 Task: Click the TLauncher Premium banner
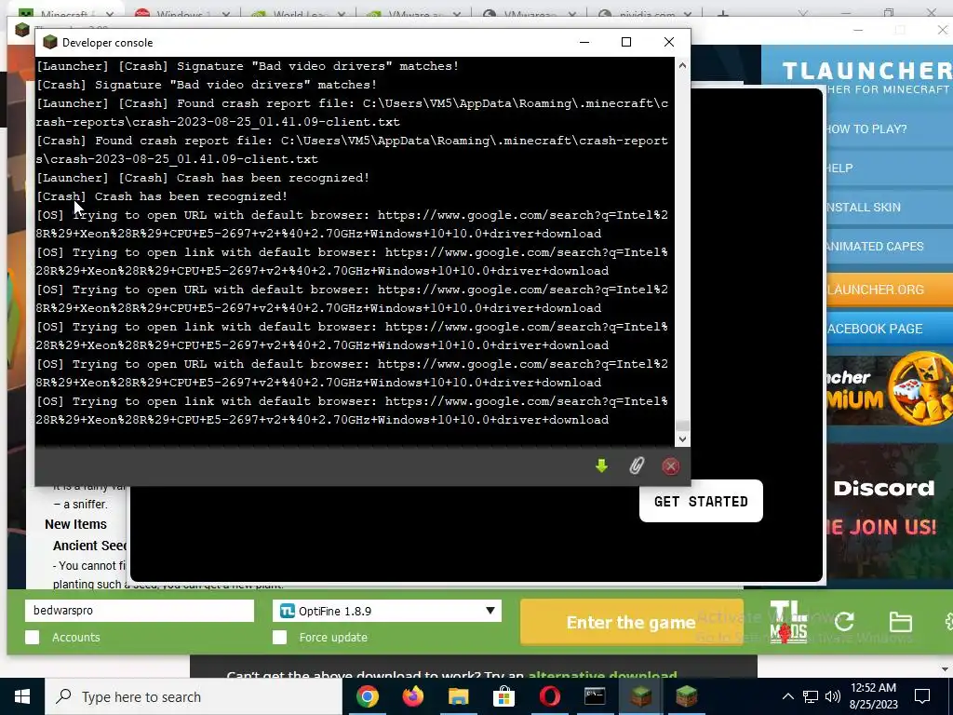890,390
